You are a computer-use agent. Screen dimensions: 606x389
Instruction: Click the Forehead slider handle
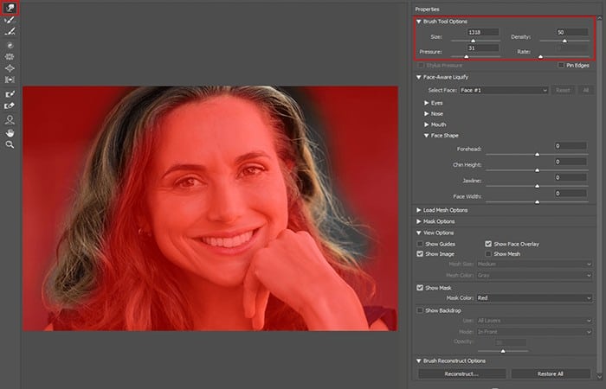click(537, 155)
